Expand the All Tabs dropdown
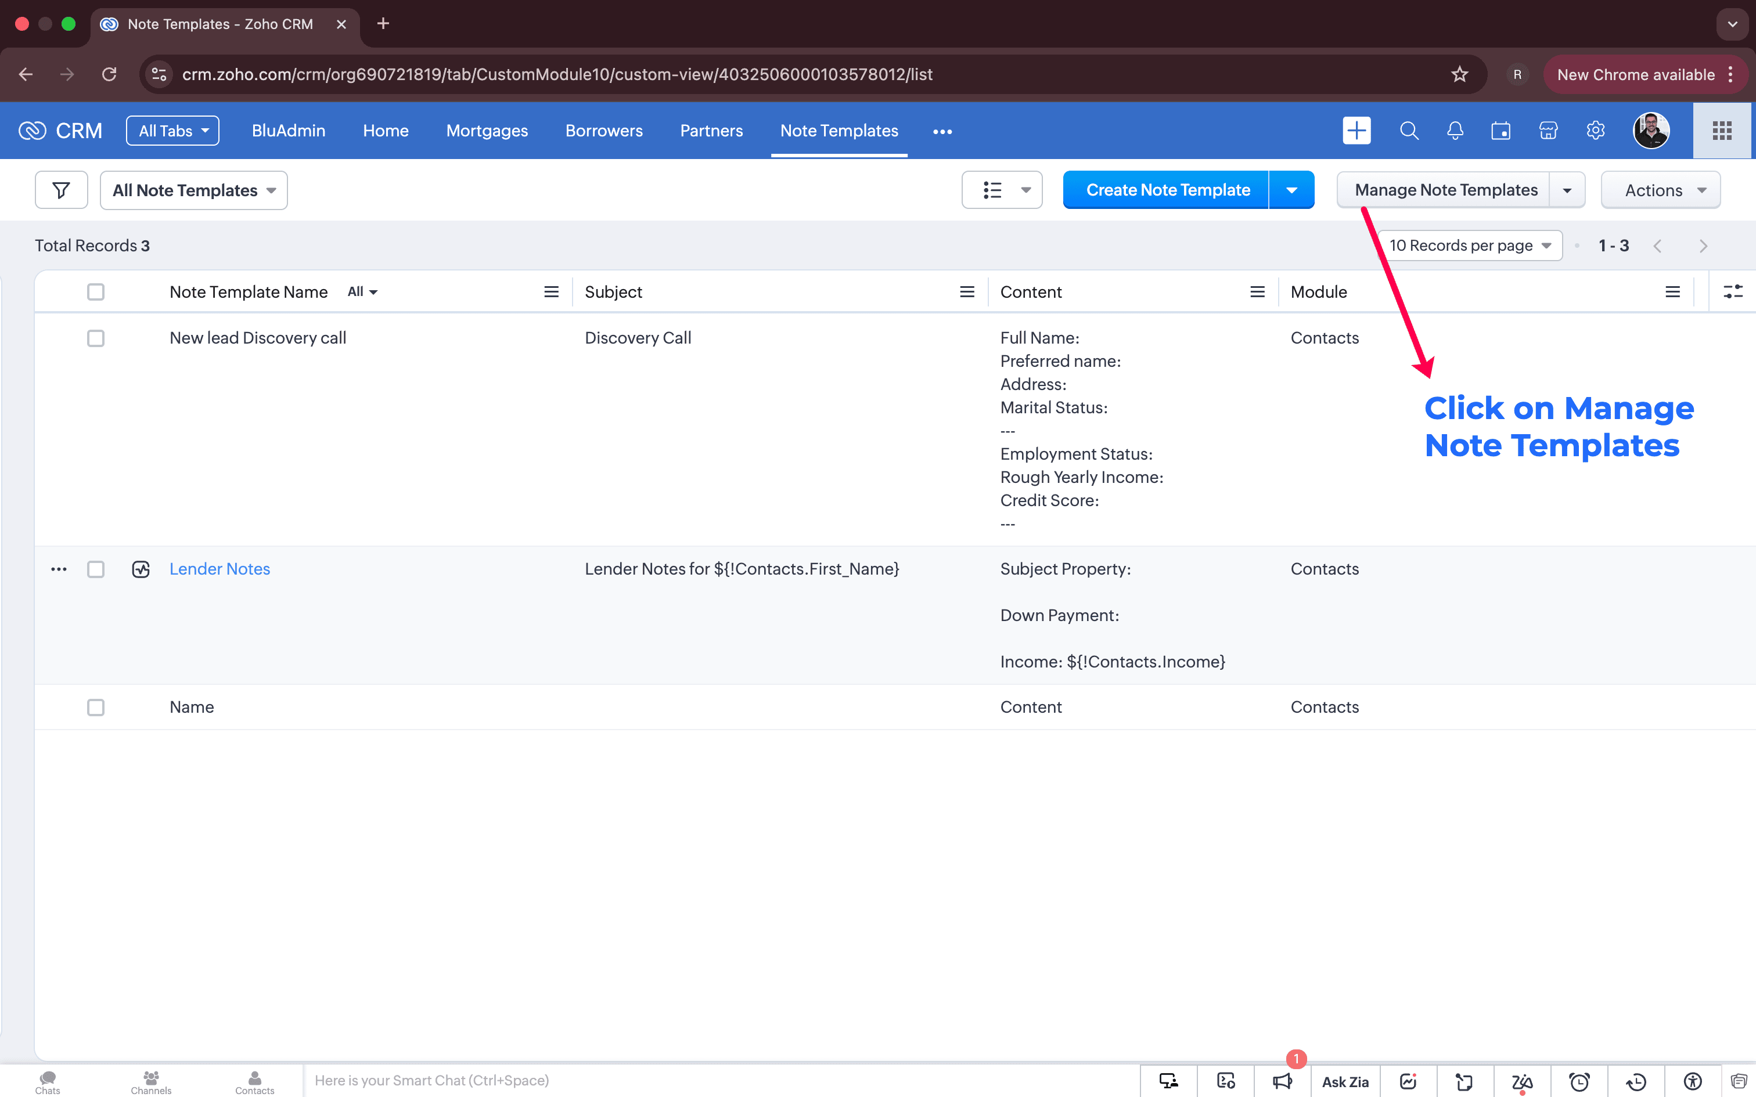The height and width of the screenshot is (1097, 1756). (x=172, y=131)
